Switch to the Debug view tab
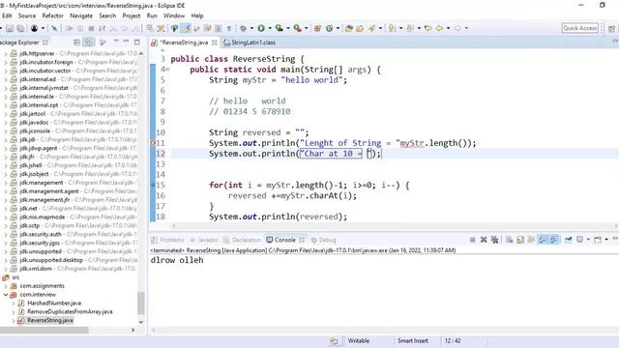The image size is (619, 348). [x=324, y=240]
